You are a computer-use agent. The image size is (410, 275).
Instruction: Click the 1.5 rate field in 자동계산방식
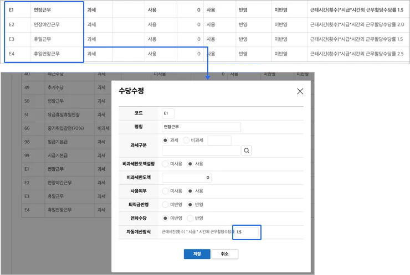click(247, 232)
